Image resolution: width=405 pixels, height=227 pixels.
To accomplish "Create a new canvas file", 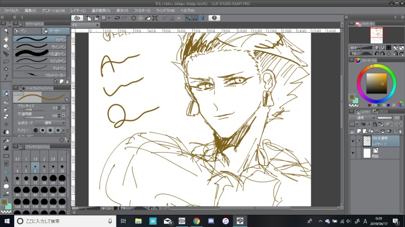I will 89,18.
